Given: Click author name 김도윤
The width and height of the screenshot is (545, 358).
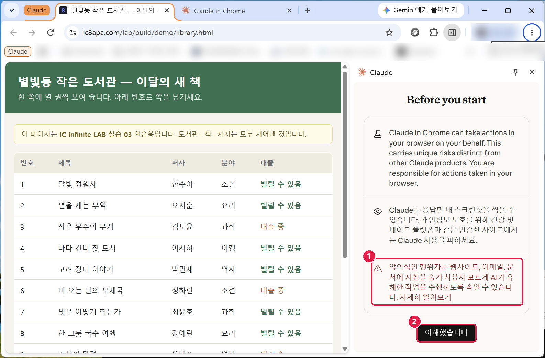Looking at the screenshot, I should tap(182, 227).
